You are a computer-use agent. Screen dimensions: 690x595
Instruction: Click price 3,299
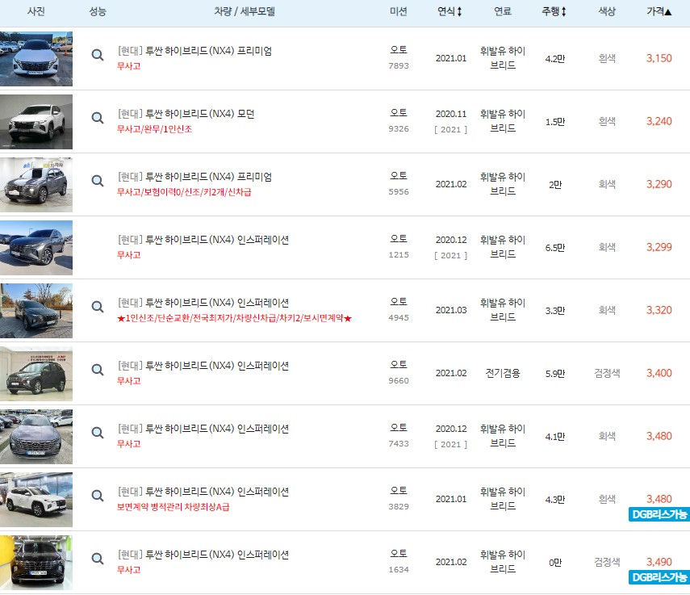(659, 247)
